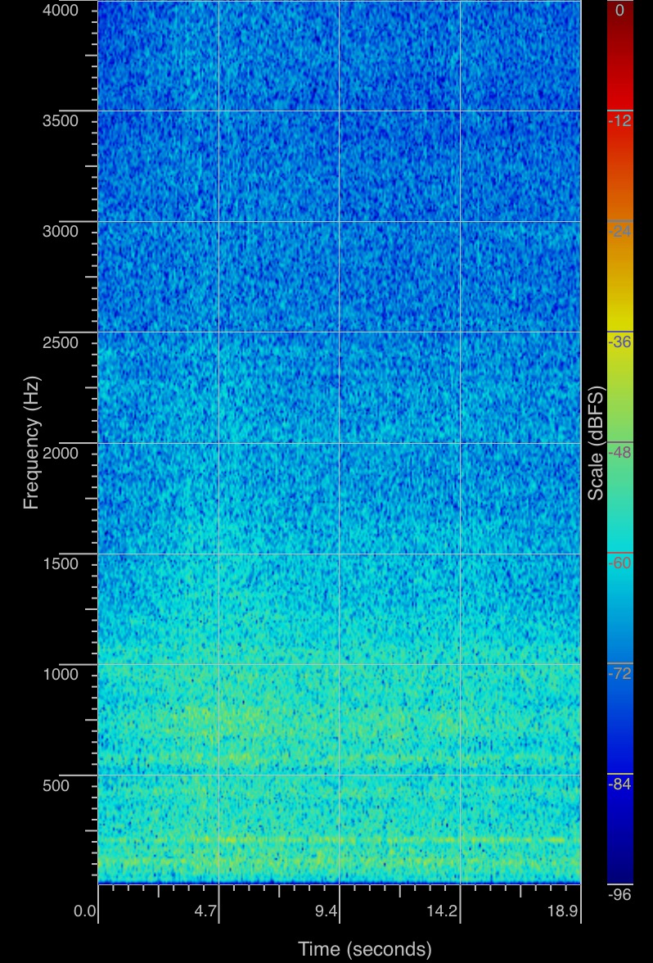Click the "Time (seconds)" axis title
The image size is (653, 963).
(x=364, y=949)
